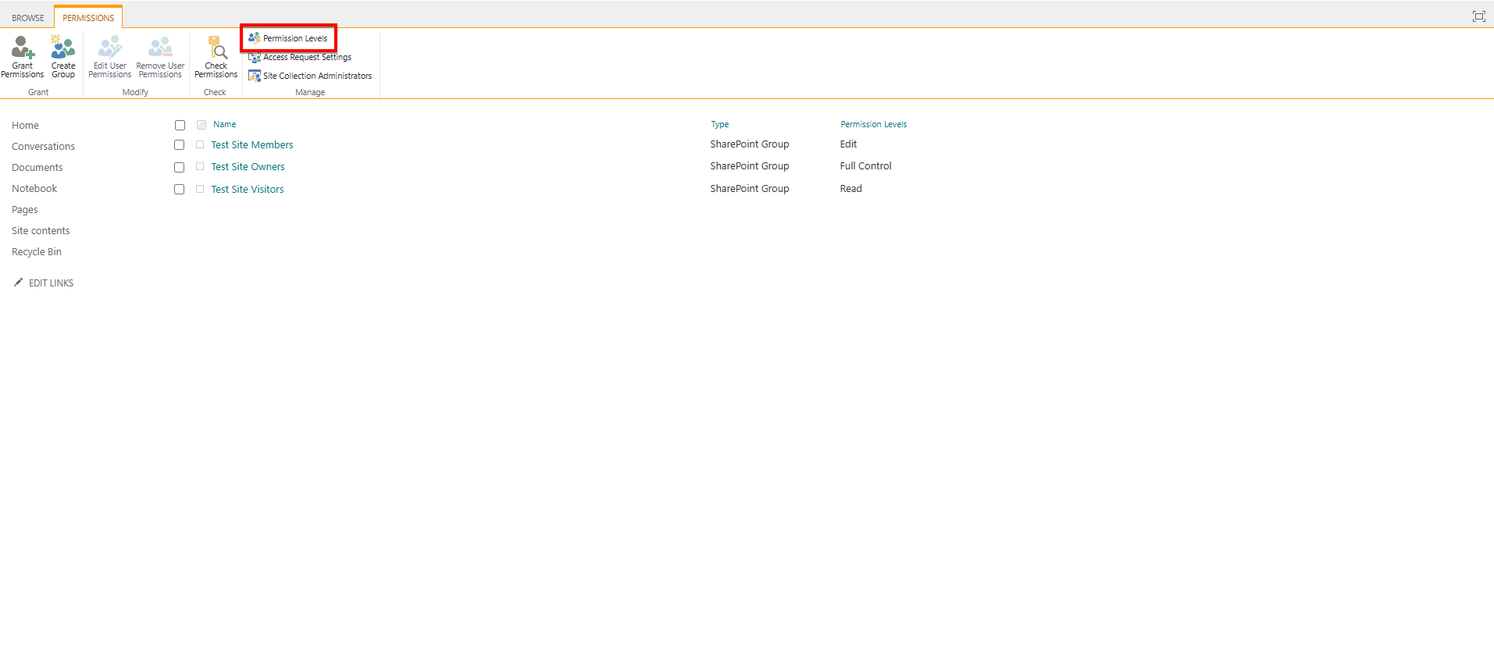The height and width of the screenshot is (672, 1494).
Task: Sort by the Type column header
Action: click(x=719, y=124)
